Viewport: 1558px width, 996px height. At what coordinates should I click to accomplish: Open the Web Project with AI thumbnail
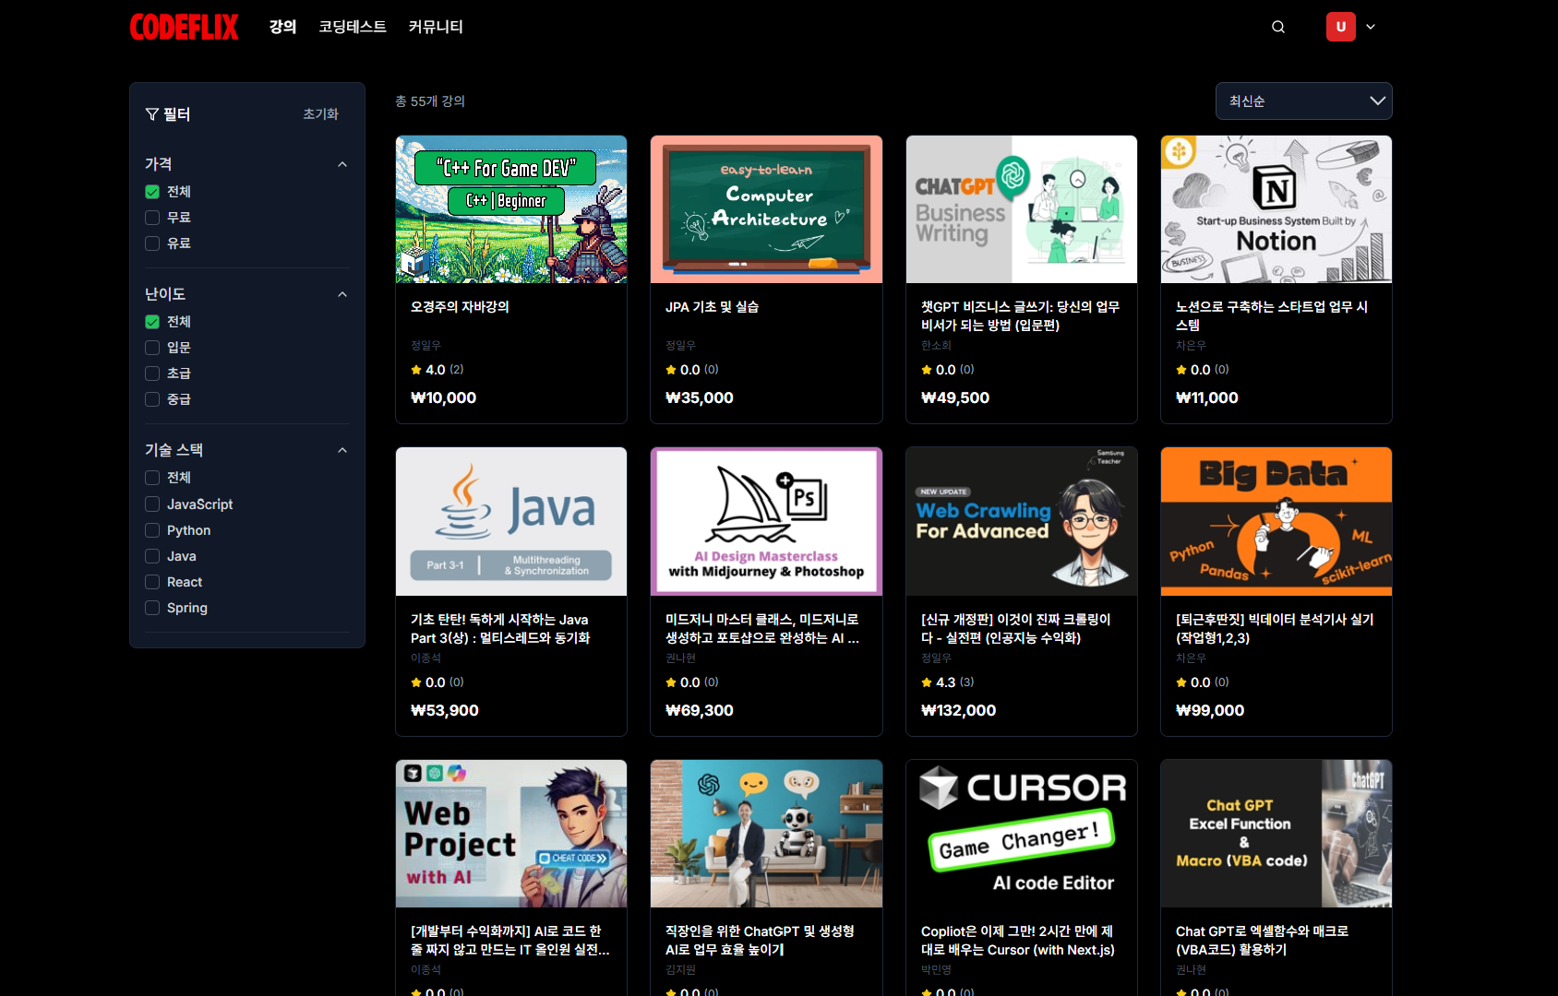tap(511, 834)
